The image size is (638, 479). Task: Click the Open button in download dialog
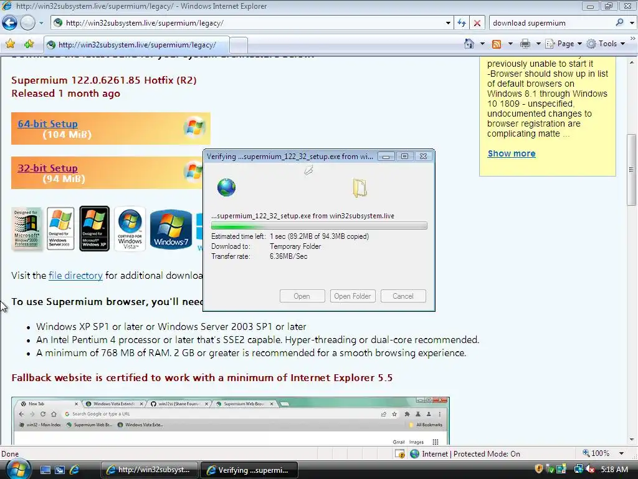point(302,296)
